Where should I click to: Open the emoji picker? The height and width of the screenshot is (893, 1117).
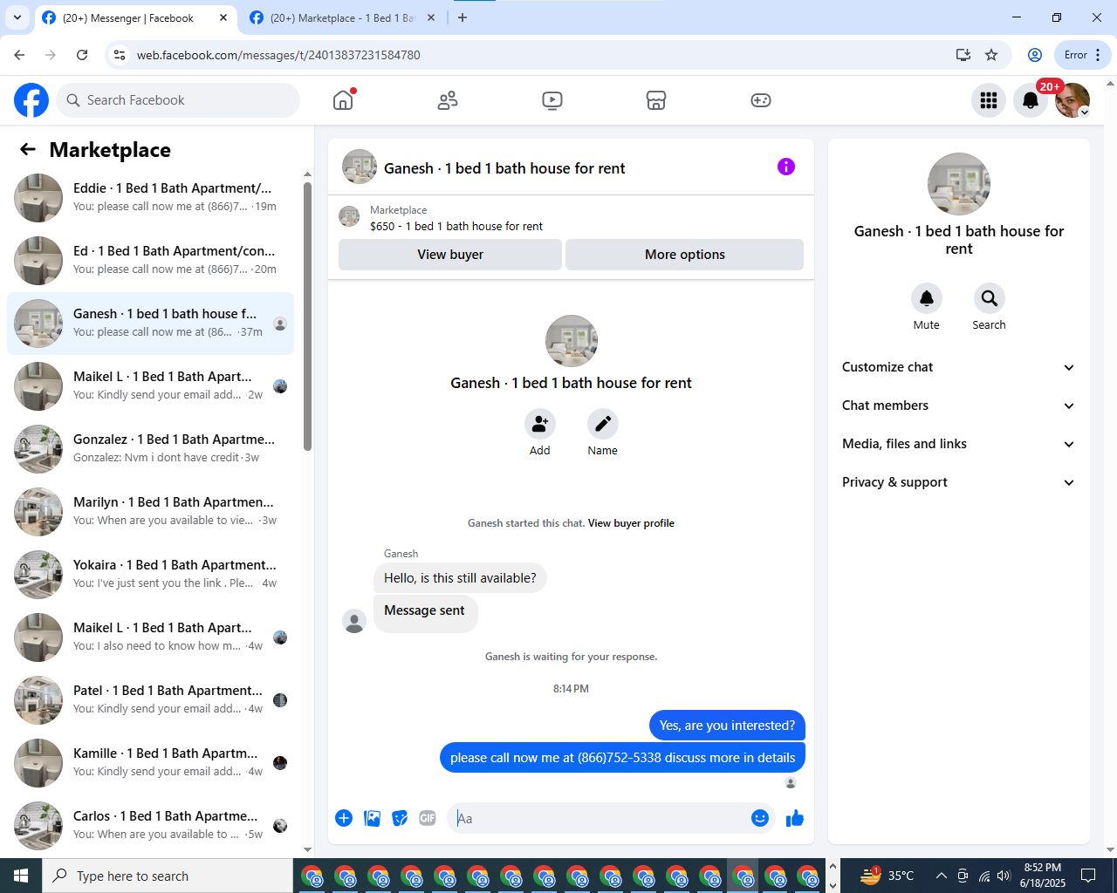pyautogui.click(x=760, y=818)
